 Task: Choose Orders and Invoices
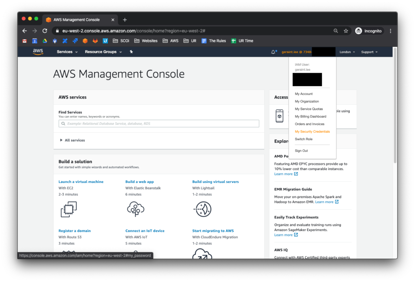309,124
